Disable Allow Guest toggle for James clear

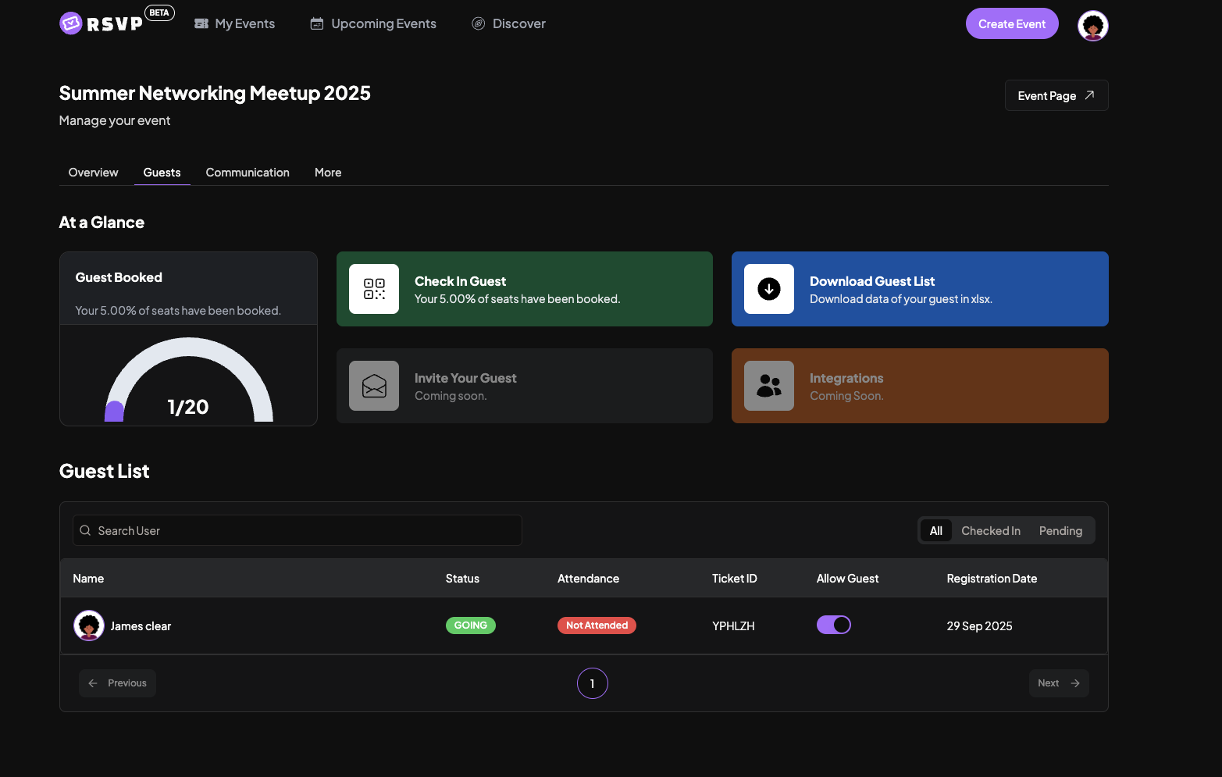point(833,625)
